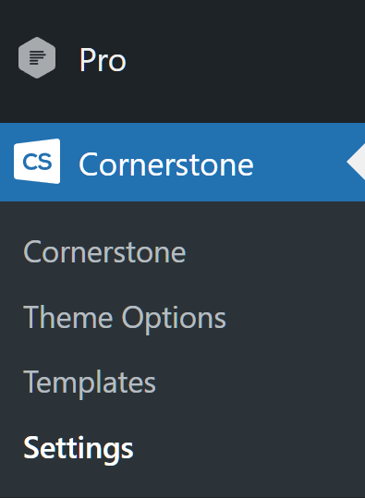The width and height of the screenshot is (365, 498).
Task: Open the Pro menu item
Action: [x=182, y=59]
